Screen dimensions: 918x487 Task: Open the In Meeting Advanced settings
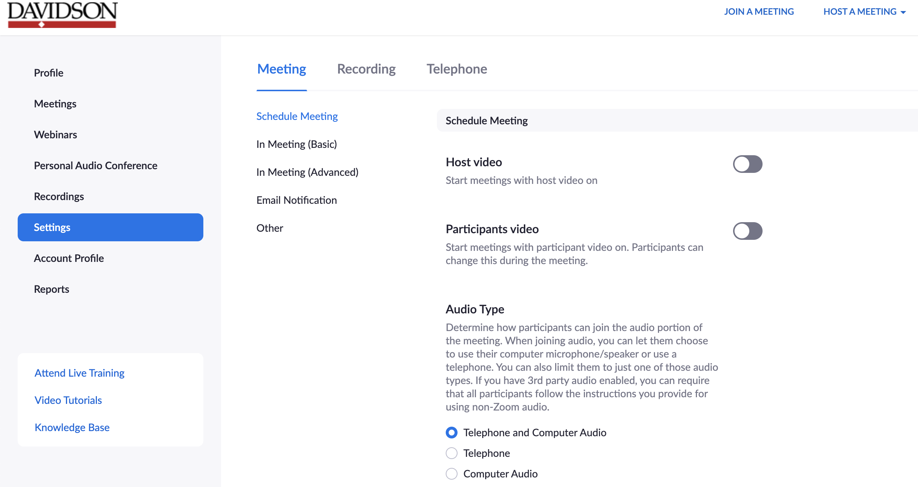click(307, 172)
